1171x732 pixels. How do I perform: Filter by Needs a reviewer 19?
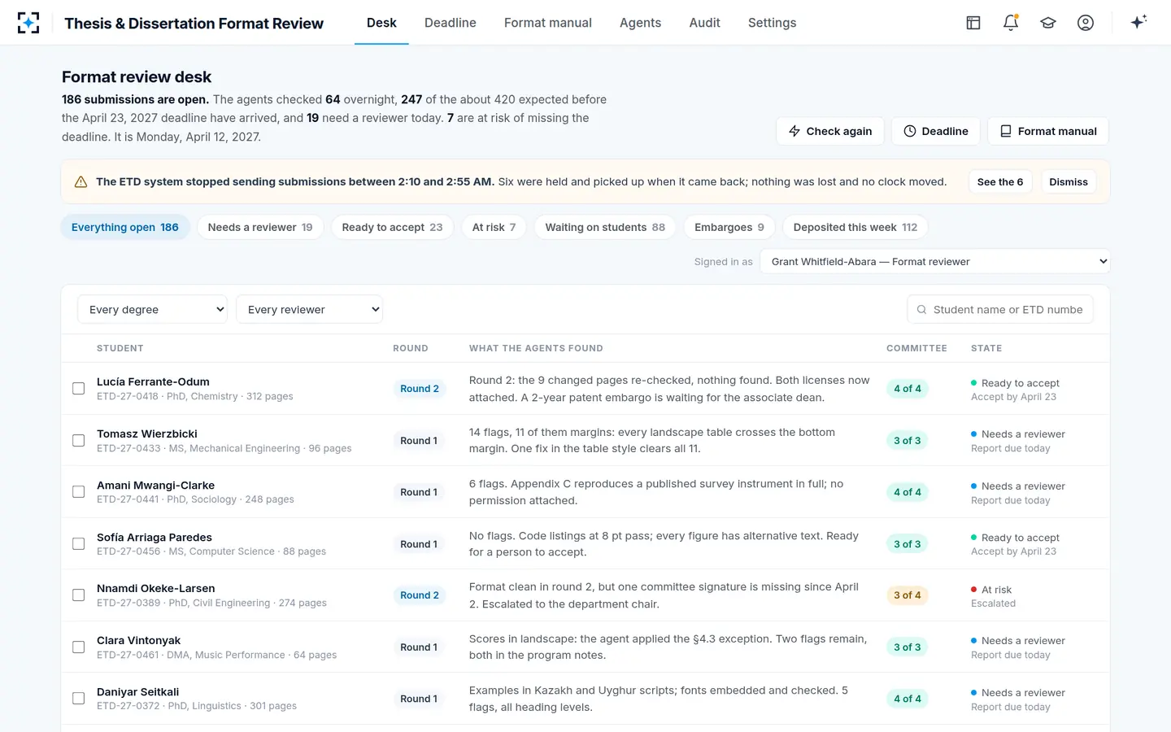[260, 227]
